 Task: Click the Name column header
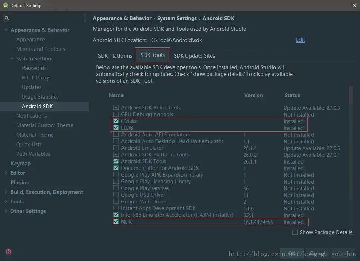click(x=116, y=95)
